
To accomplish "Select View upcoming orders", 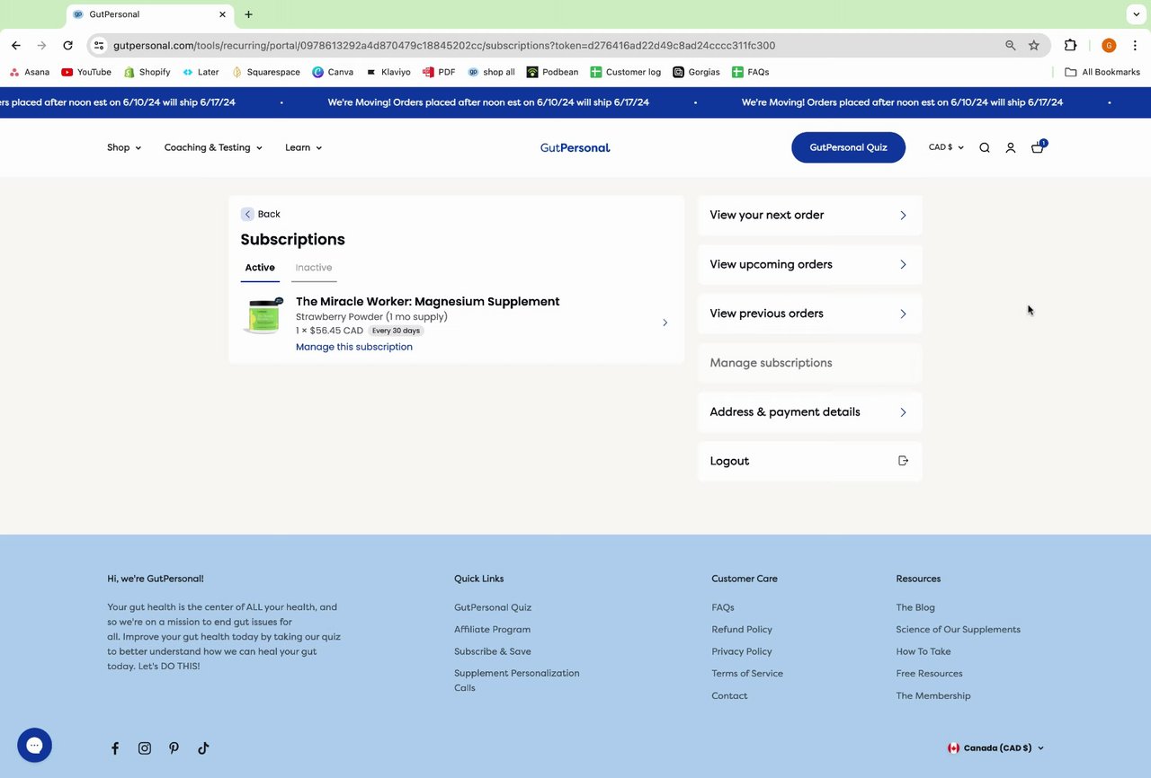I will coord(809,264).
